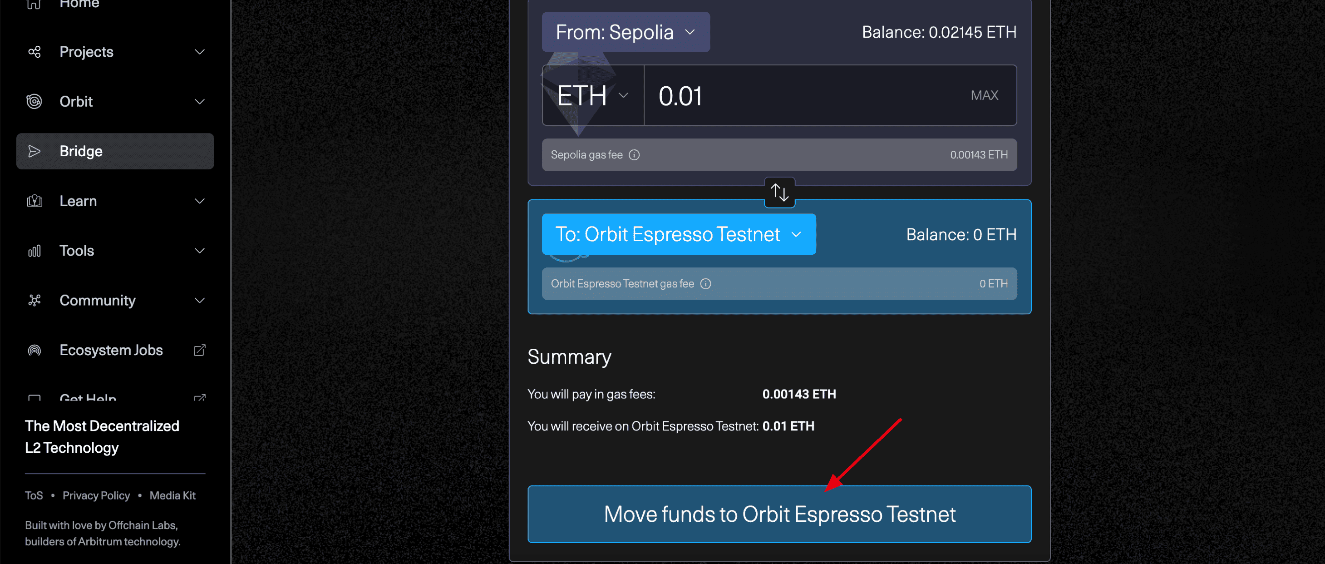Click the Orbit sidebar icon
This screenshot has height=564, width=1325.
pos(34,101)
